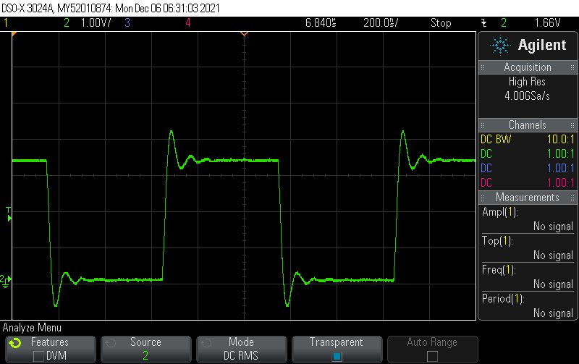Click the Acquisition header left grip dots
579x364 pixels.
[483, 67]
